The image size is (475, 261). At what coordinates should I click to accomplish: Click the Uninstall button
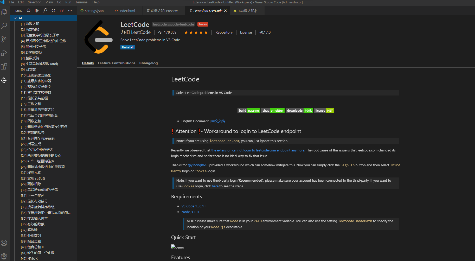click(128, 47)
